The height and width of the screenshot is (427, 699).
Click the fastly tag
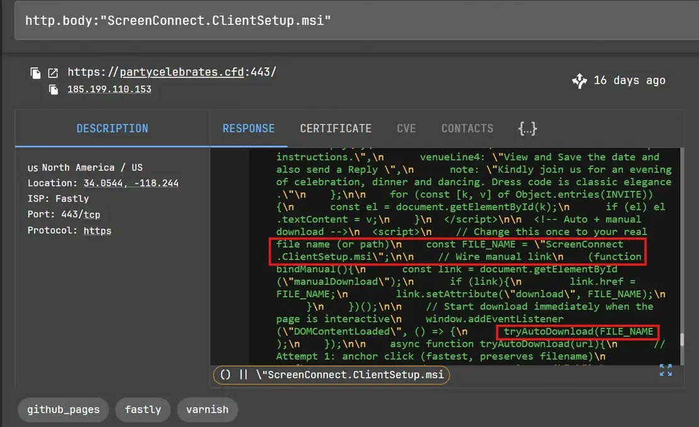tap(143, 409)
